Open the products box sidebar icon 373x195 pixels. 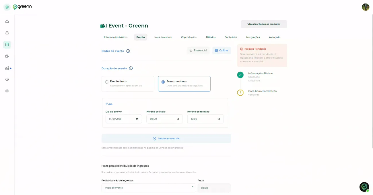click(x=7, y=45)
